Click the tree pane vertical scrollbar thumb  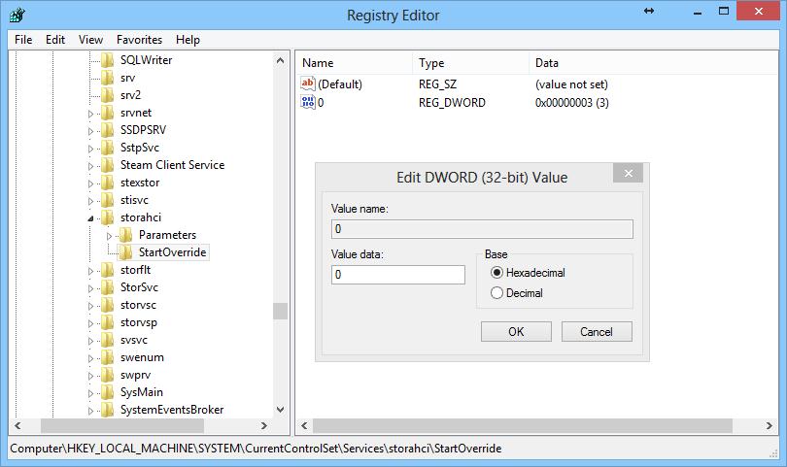click(x=280, y=311)
